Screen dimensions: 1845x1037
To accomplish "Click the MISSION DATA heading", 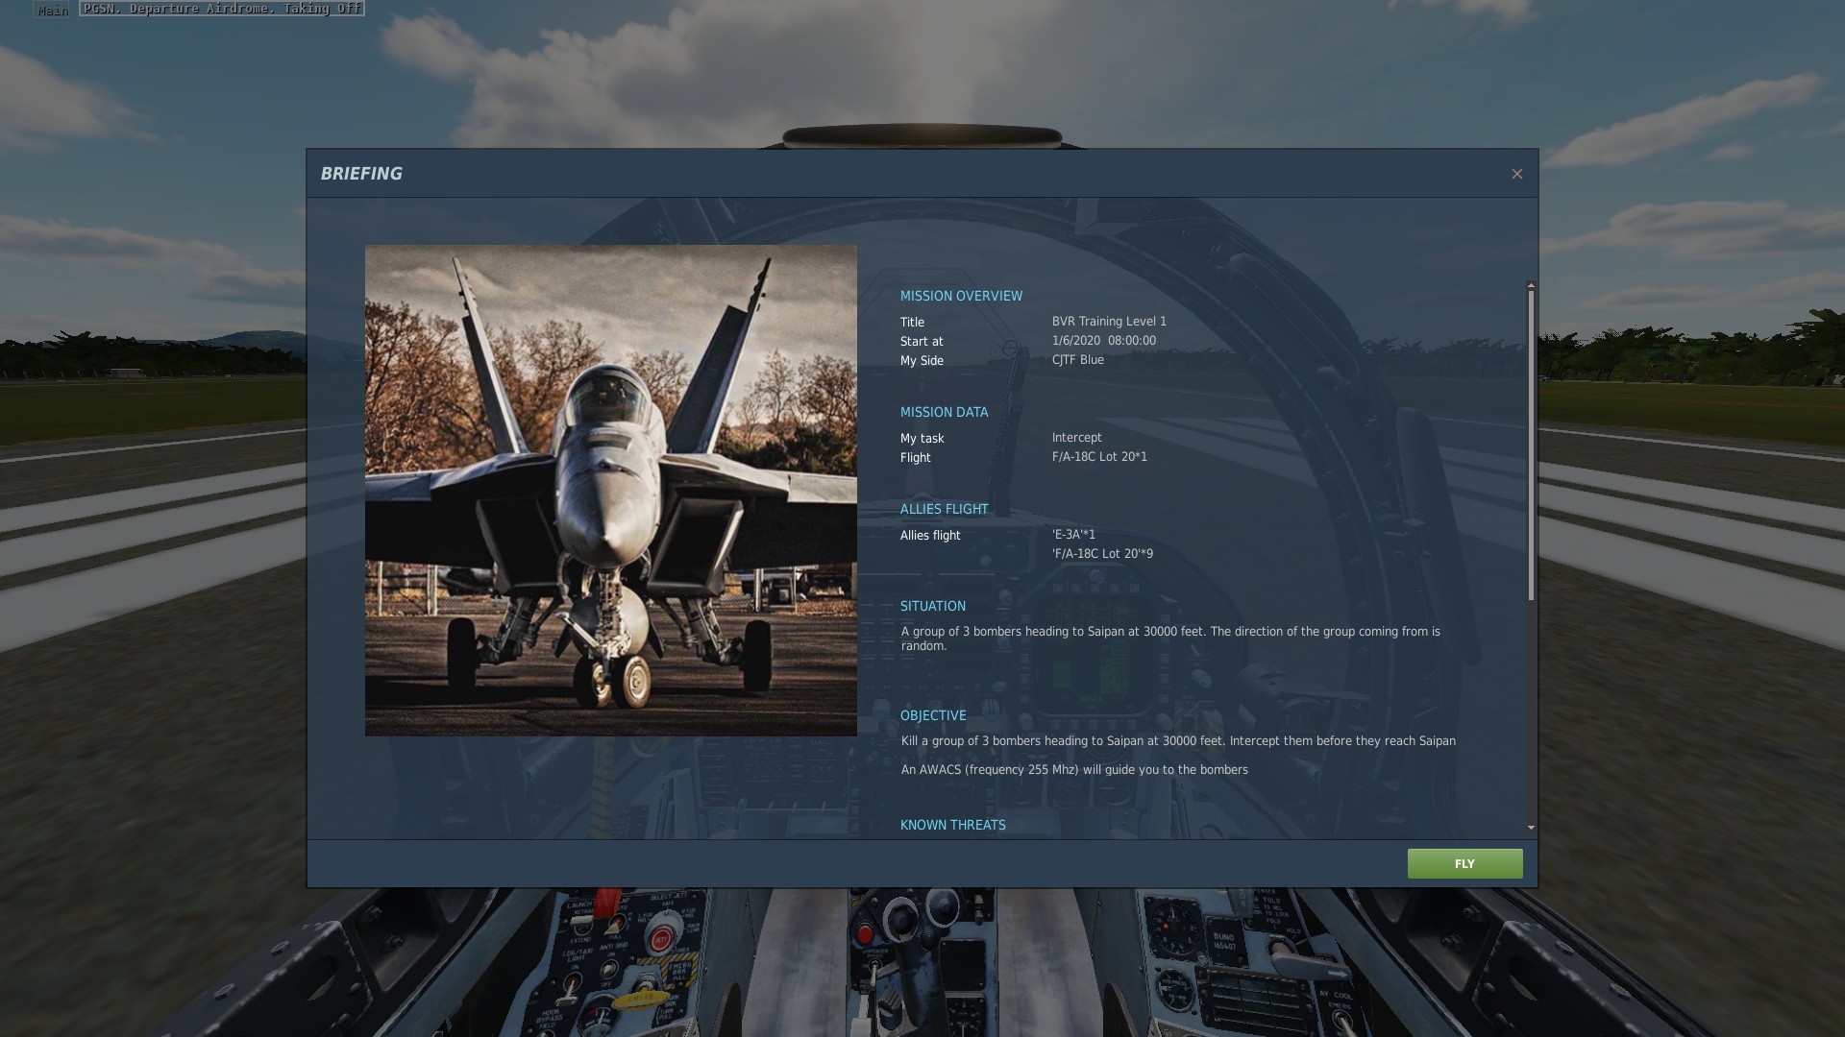I will coord(943,412).
